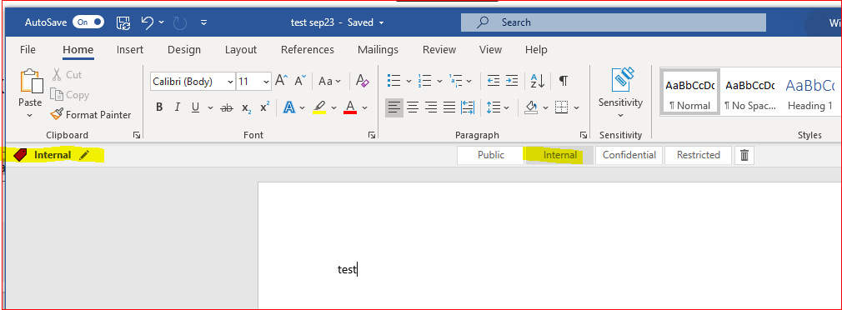
Task: Decrease the font size
Action: [x=300, y=81]
